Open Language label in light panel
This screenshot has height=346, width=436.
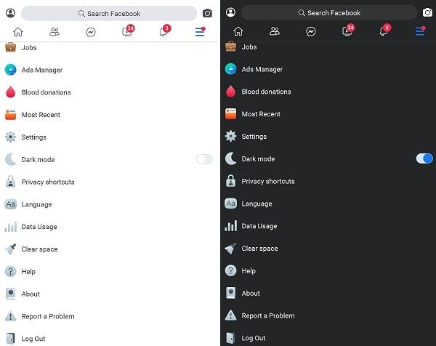[x=37, y=204]
